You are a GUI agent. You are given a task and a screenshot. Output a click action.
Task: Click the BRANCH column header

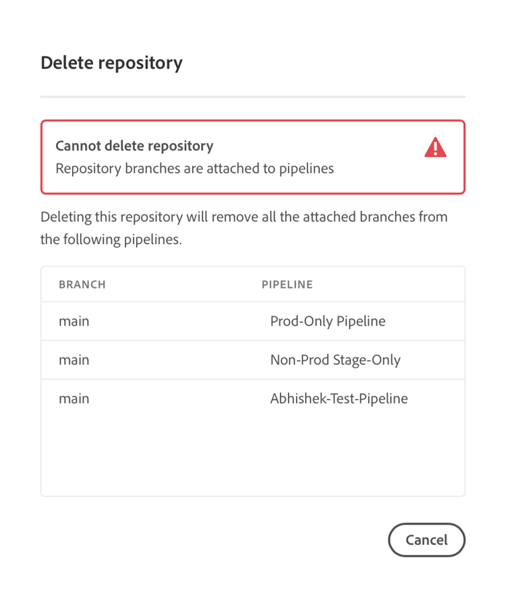[x=82, y=285]
